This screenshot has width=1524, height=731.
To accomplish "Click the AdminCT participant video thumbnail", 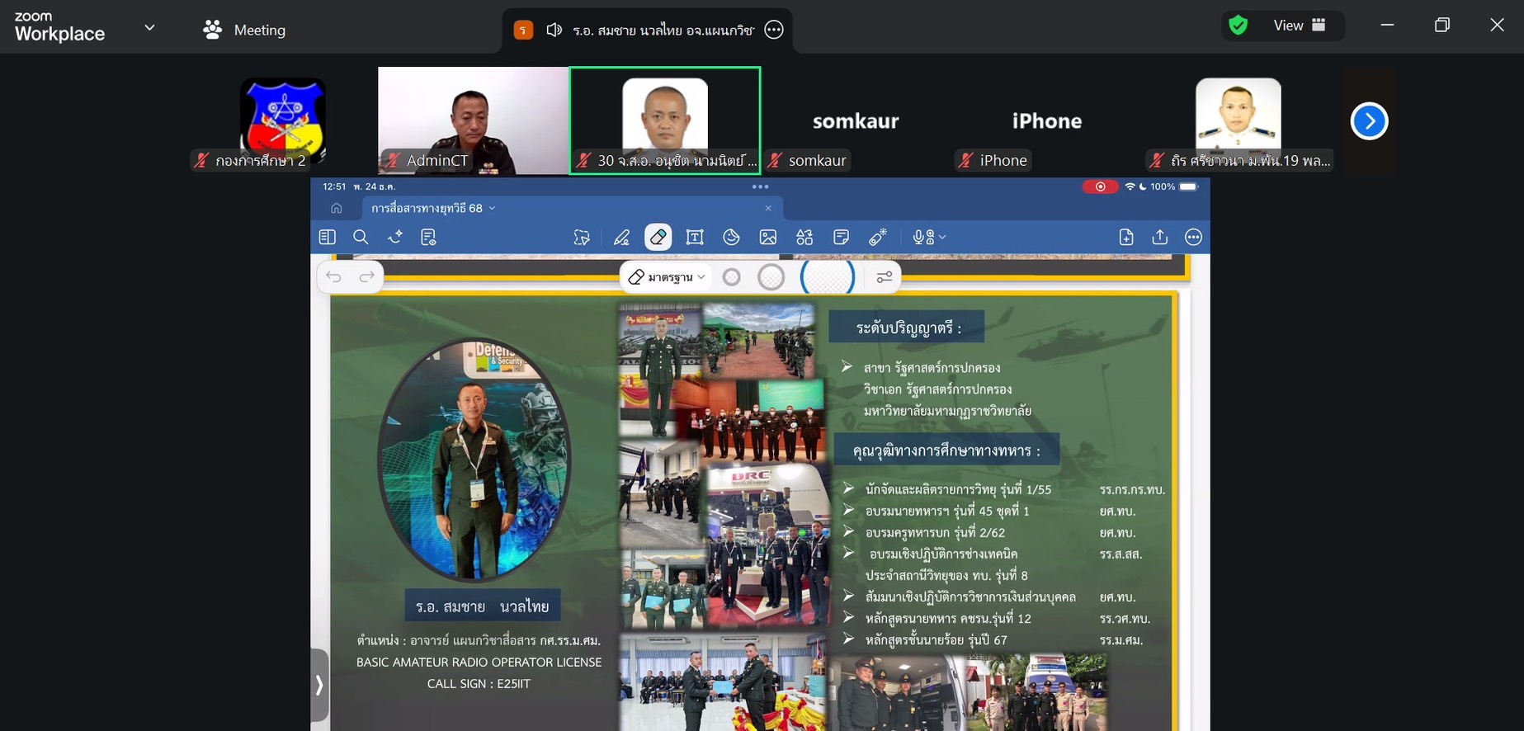I will [473, 120].
